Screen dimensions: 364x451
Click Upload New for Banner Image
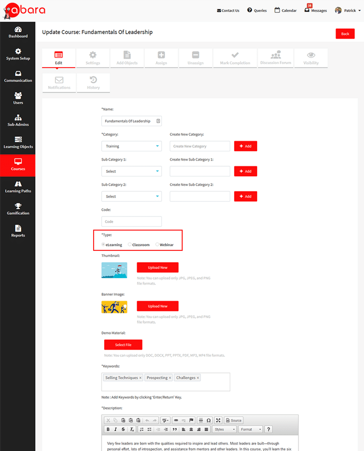(x=157, y=306)
